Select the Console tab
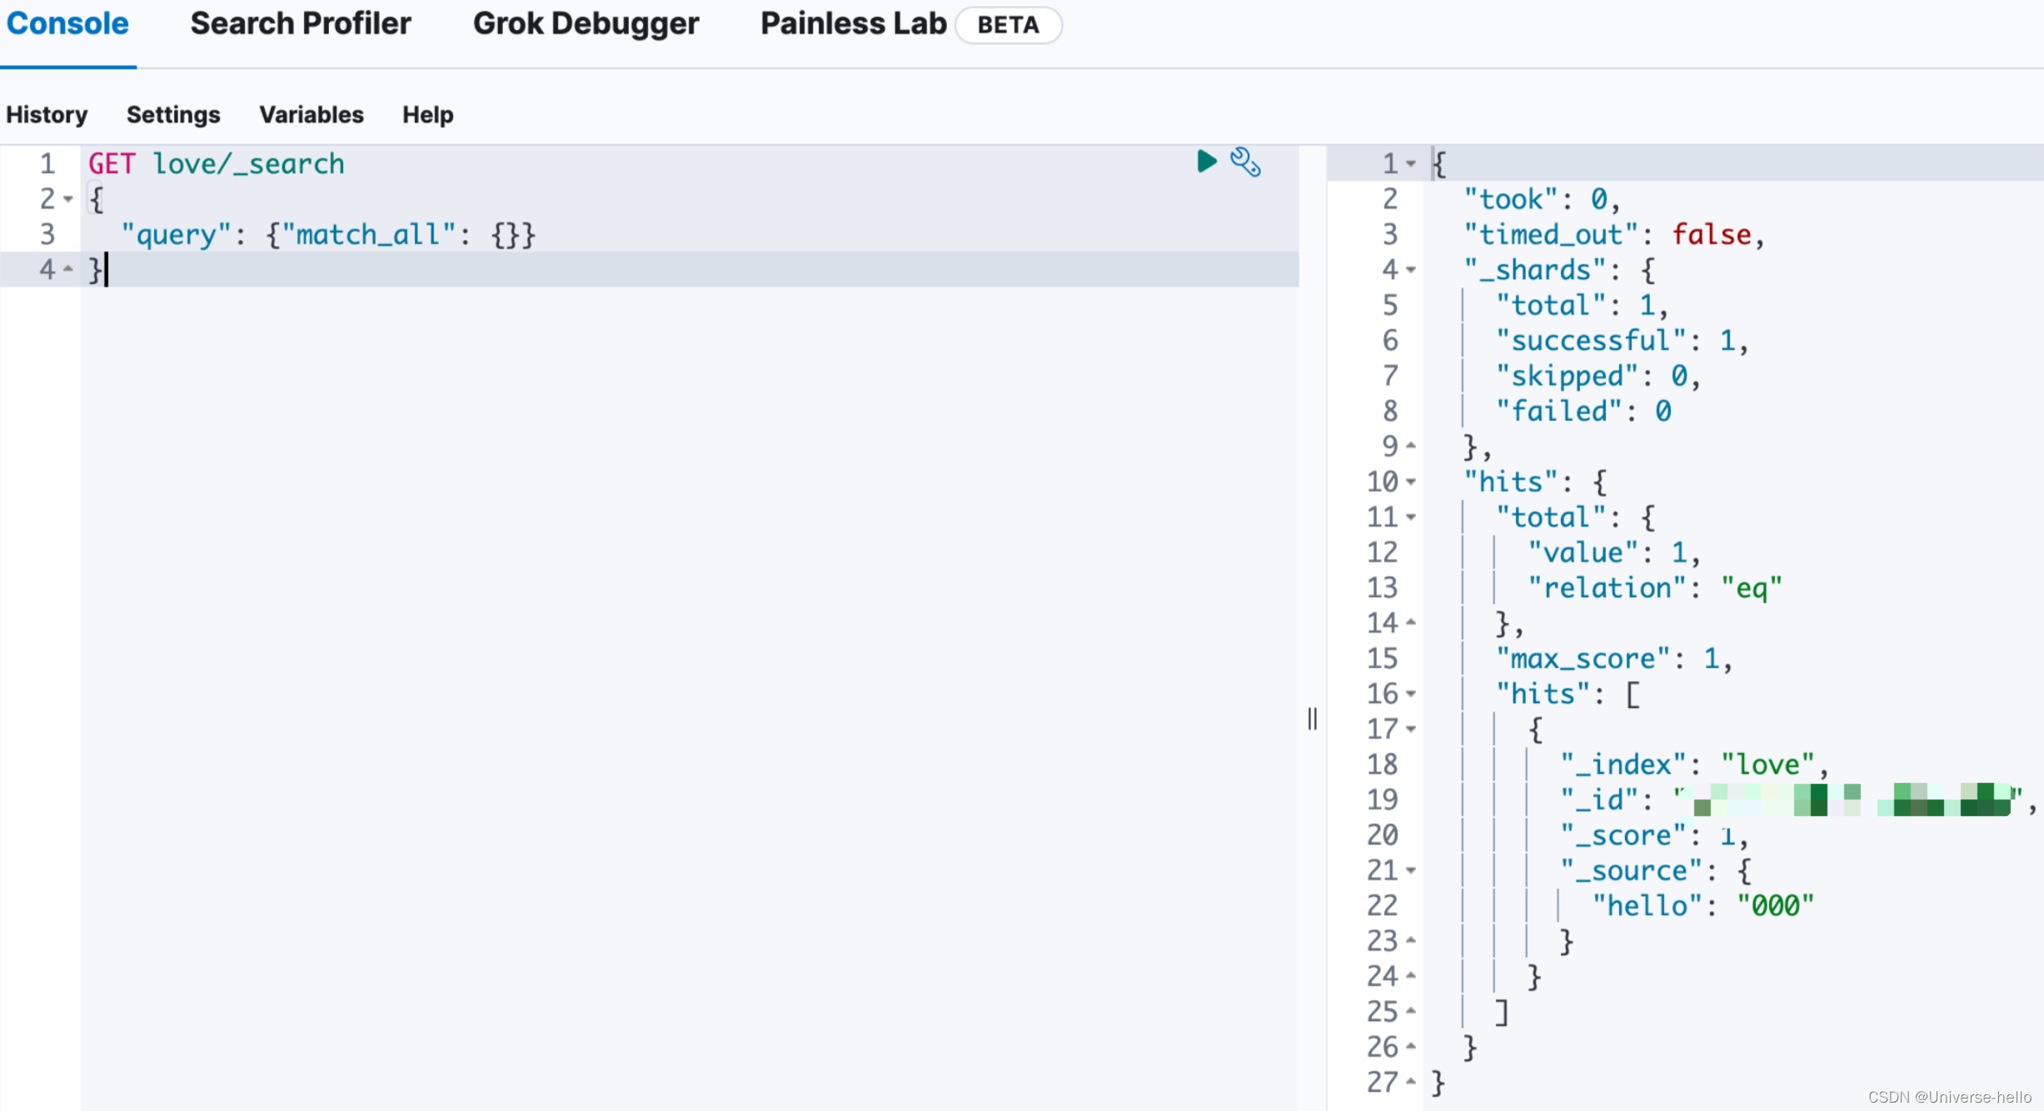This screenshot has width=2044, height=1111. [67, 24]
